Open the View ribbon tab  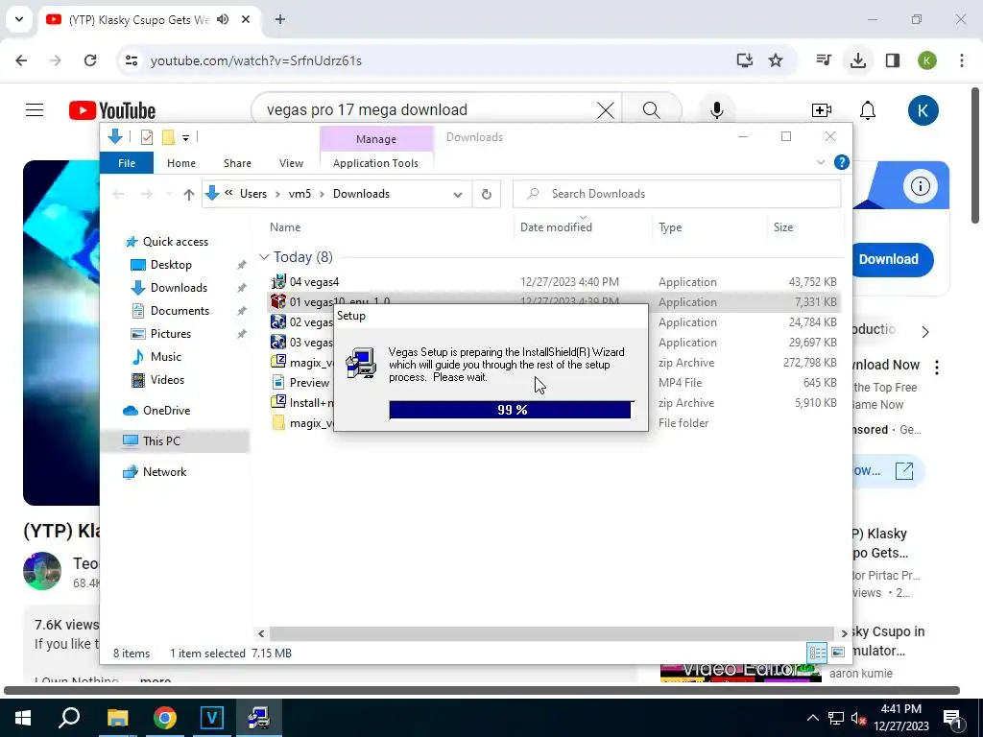[x=291, y=163]
